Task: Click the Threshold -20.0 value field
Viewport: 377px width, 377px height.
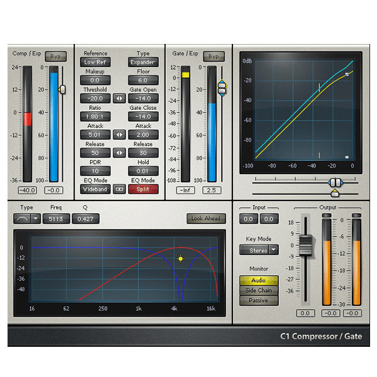Action: 96,99
